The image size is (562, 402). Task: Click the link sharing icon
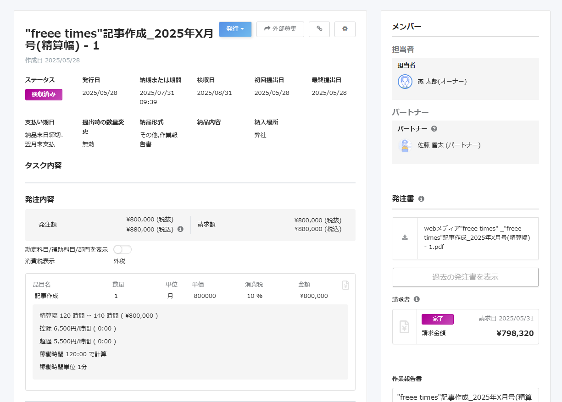pyautogui.click(x=319, y=29)
